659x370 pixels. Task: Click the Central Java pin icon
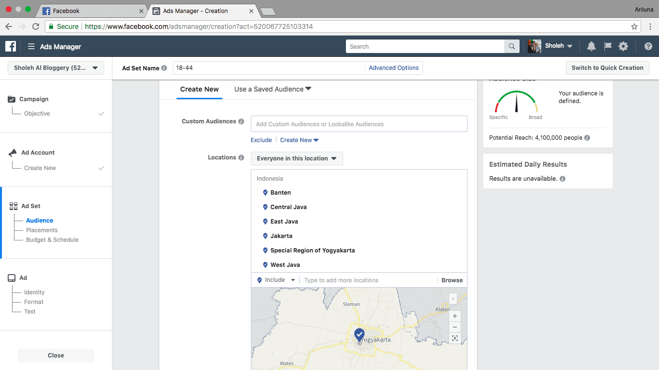(265, 207)
